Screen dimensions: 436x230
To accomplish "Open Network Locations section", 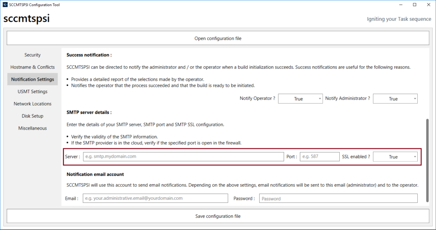I will (32, 104).
